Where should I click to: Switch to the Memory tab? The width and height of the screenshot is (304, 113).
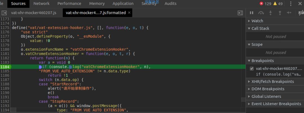[97, 4]
